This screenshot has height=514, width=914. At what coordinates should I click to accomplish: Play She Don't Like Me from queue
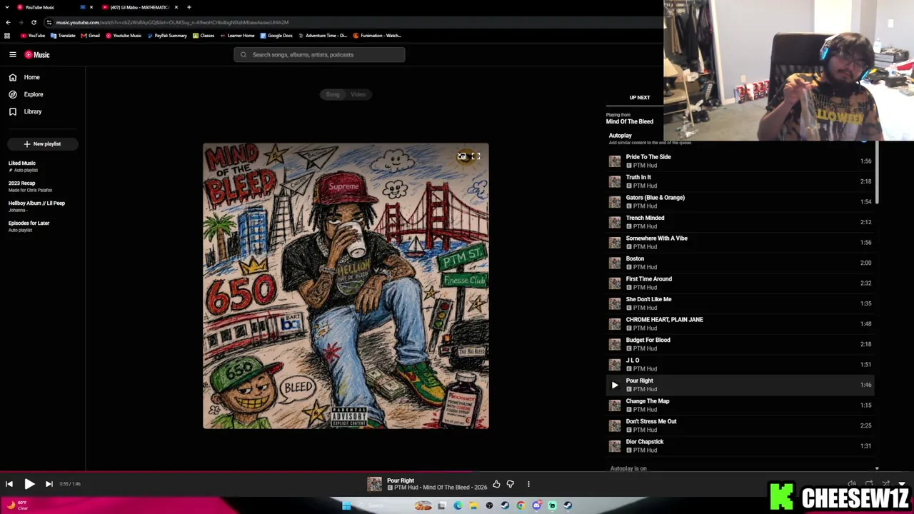[x=740, y=303]
